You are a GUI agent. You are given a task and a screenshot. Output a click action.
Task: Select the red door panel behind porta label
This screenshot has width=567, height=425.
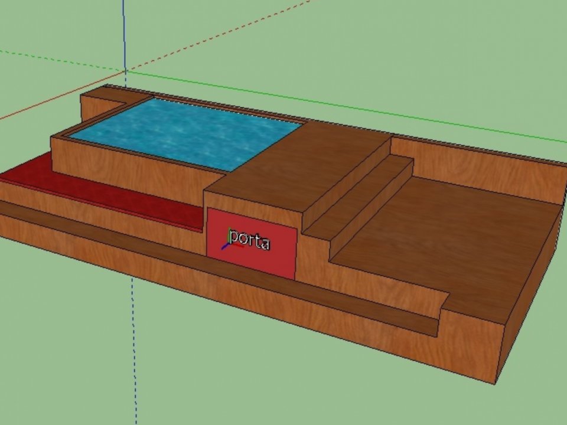[x=252, y=244]
